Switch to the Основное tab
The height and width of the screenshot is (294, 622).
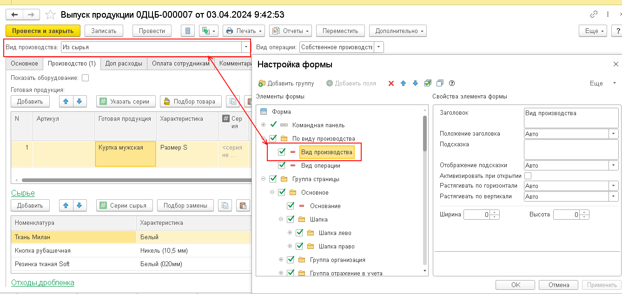click(x=24, y=64)
